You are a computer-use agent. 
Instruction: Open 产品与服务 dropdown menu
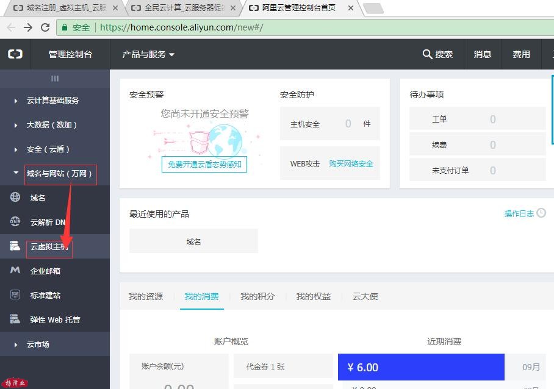pyautogui.click(x=148, y=54)
